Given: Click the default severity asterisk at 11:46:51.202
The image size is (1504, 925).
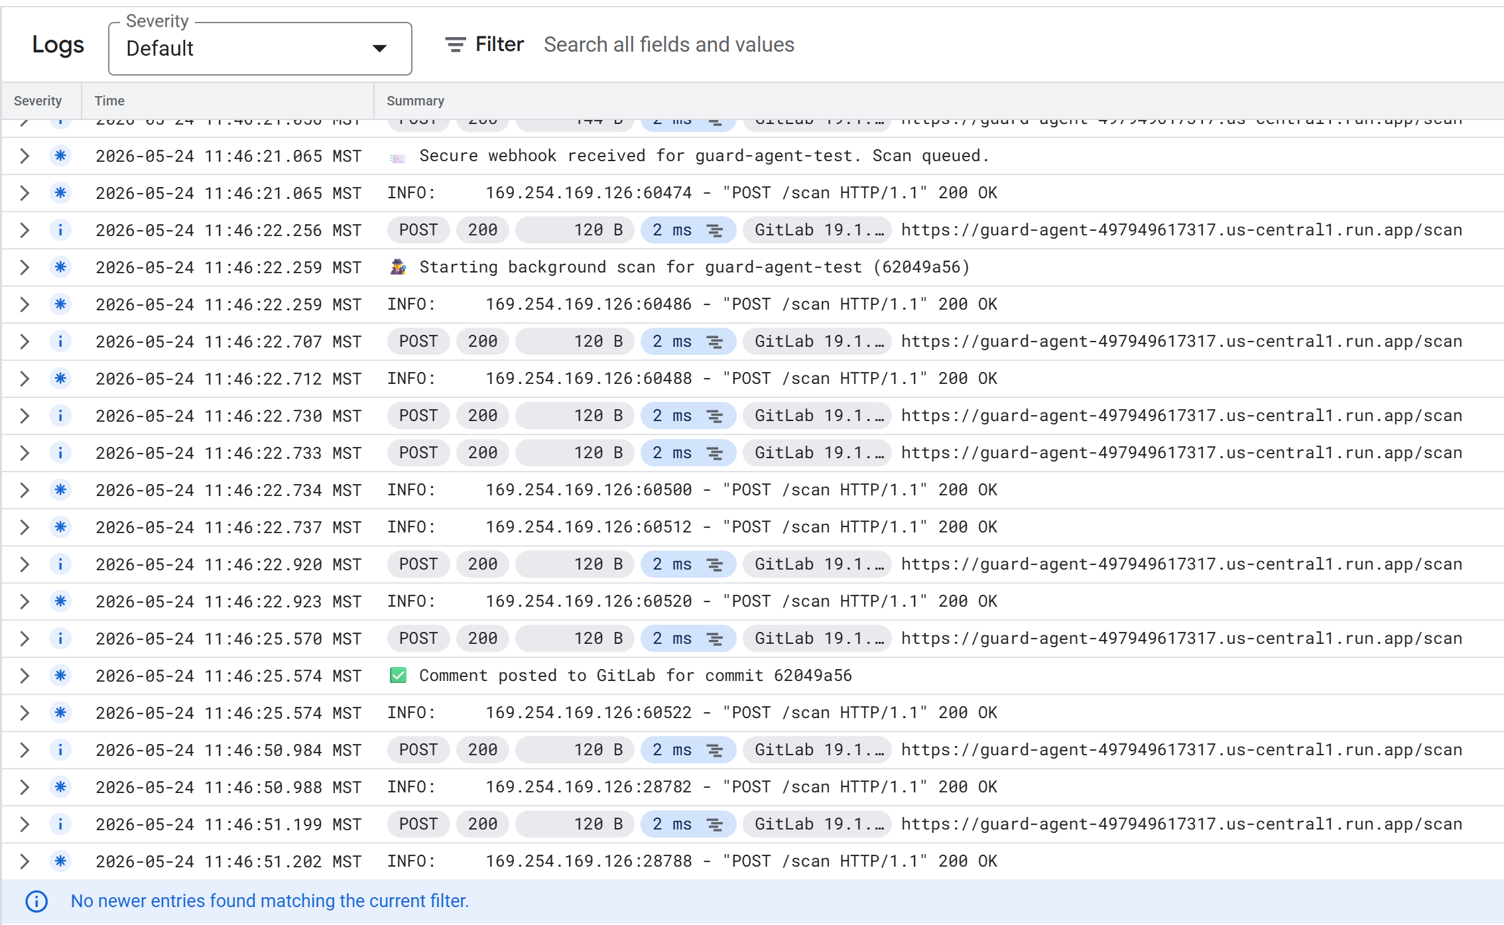Looking at the screenshot, I should pos(60,861).
